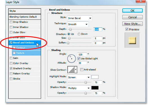This screenshot has width=148, height=105.
Task: Enable the Drop Shadow checkbox
Action: 11,22
